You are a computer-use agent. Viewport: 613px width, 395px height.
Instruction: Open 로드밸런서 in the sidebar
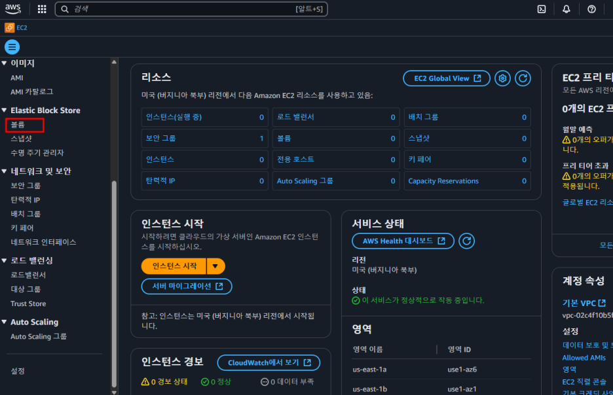(28, 275)
